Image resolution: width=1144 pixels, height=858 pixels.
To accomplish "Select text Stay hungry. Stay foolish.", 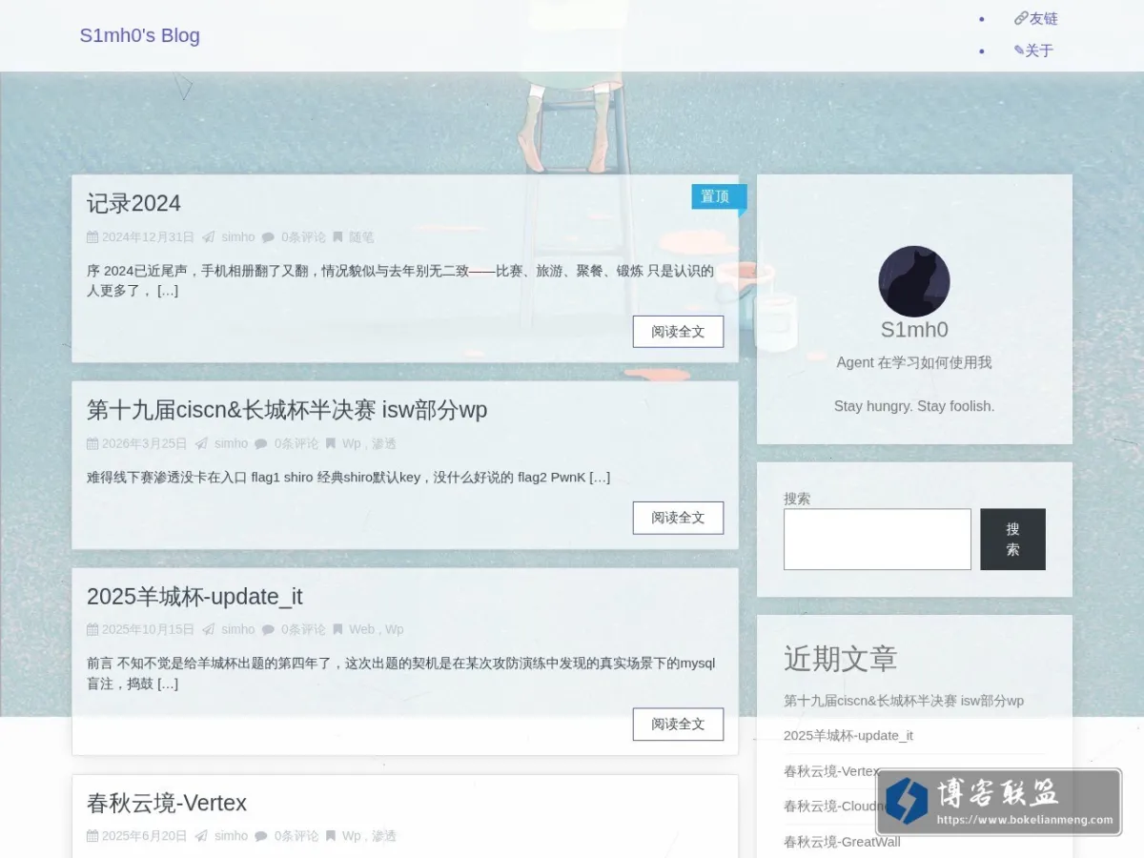I will [914, 406].
